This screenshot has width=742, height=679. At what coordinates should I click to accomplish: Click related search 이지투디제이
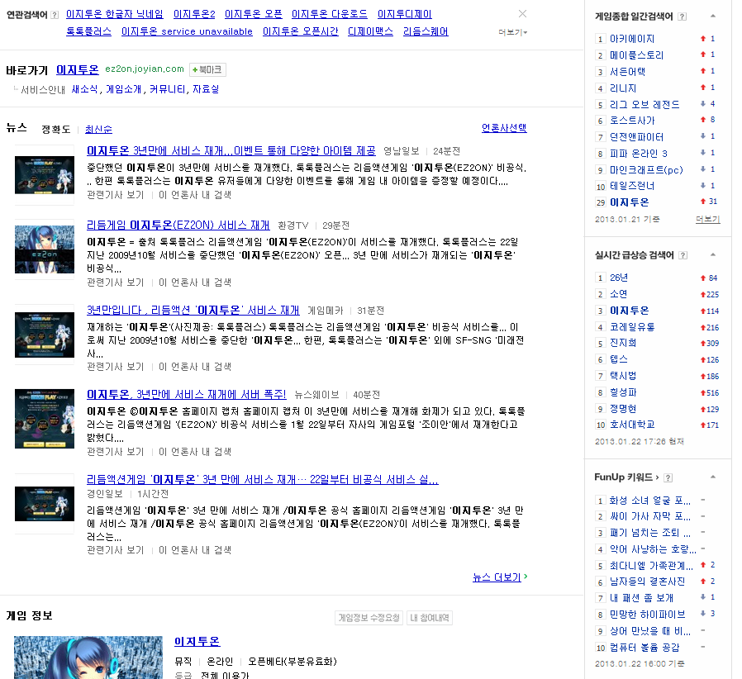pyautogui.click(x=405, y=14)
